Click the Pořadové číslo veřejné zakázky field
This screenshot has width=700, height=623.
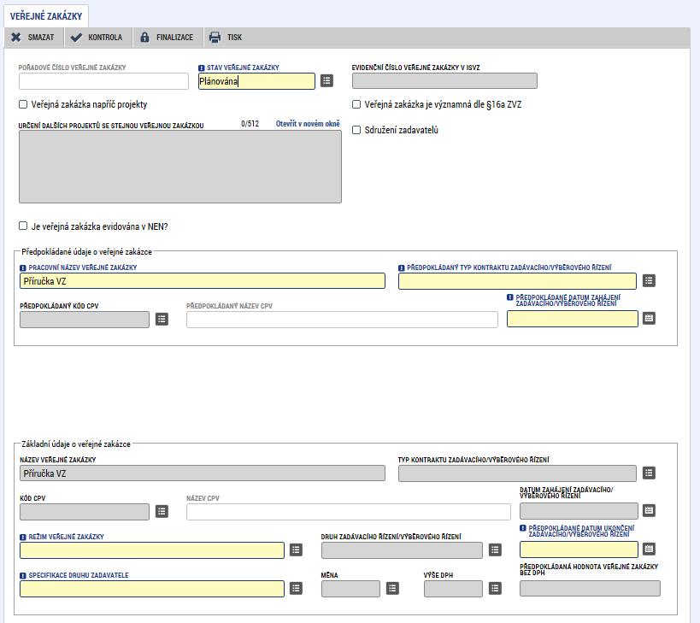(103, 81)
